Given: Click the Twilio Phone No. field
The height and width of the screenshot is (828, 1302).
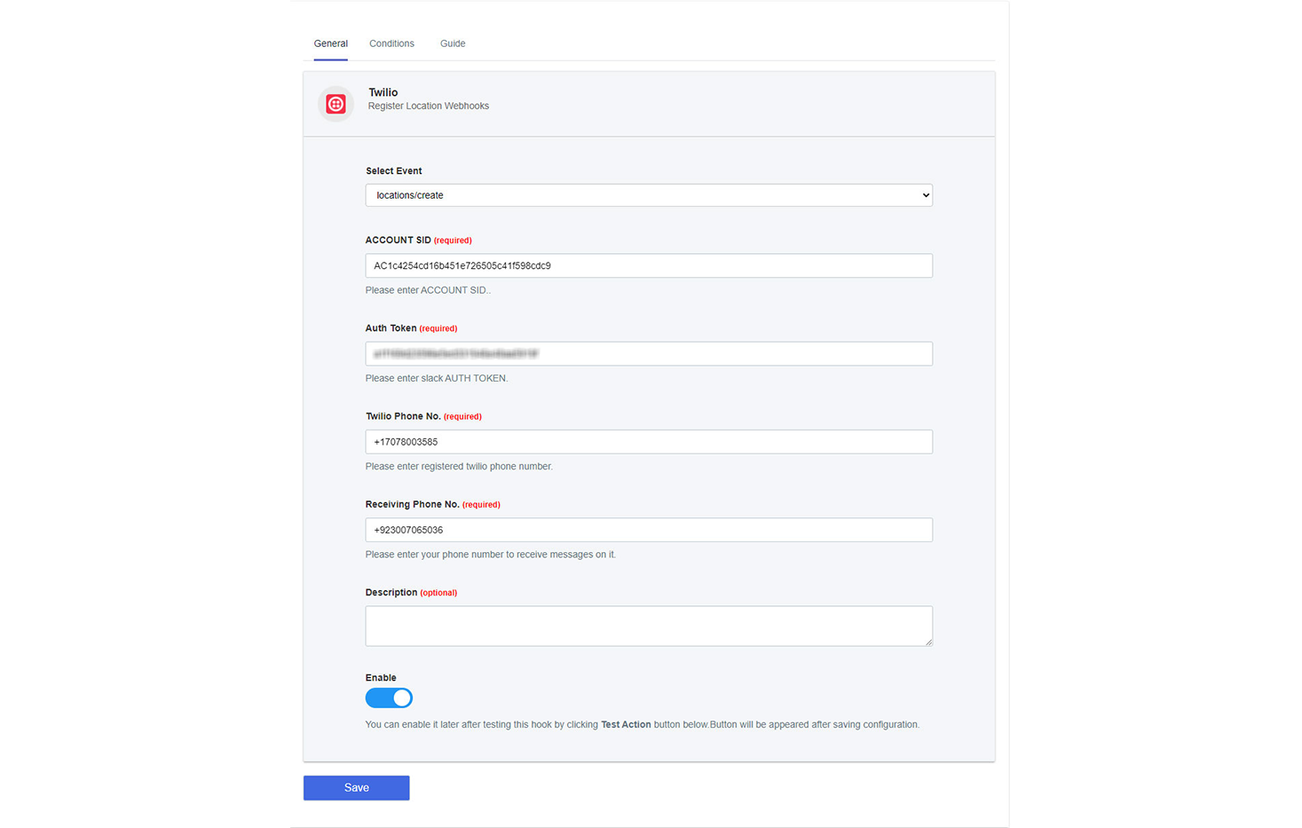Looking at the screenshot, I should click(649, 442).
